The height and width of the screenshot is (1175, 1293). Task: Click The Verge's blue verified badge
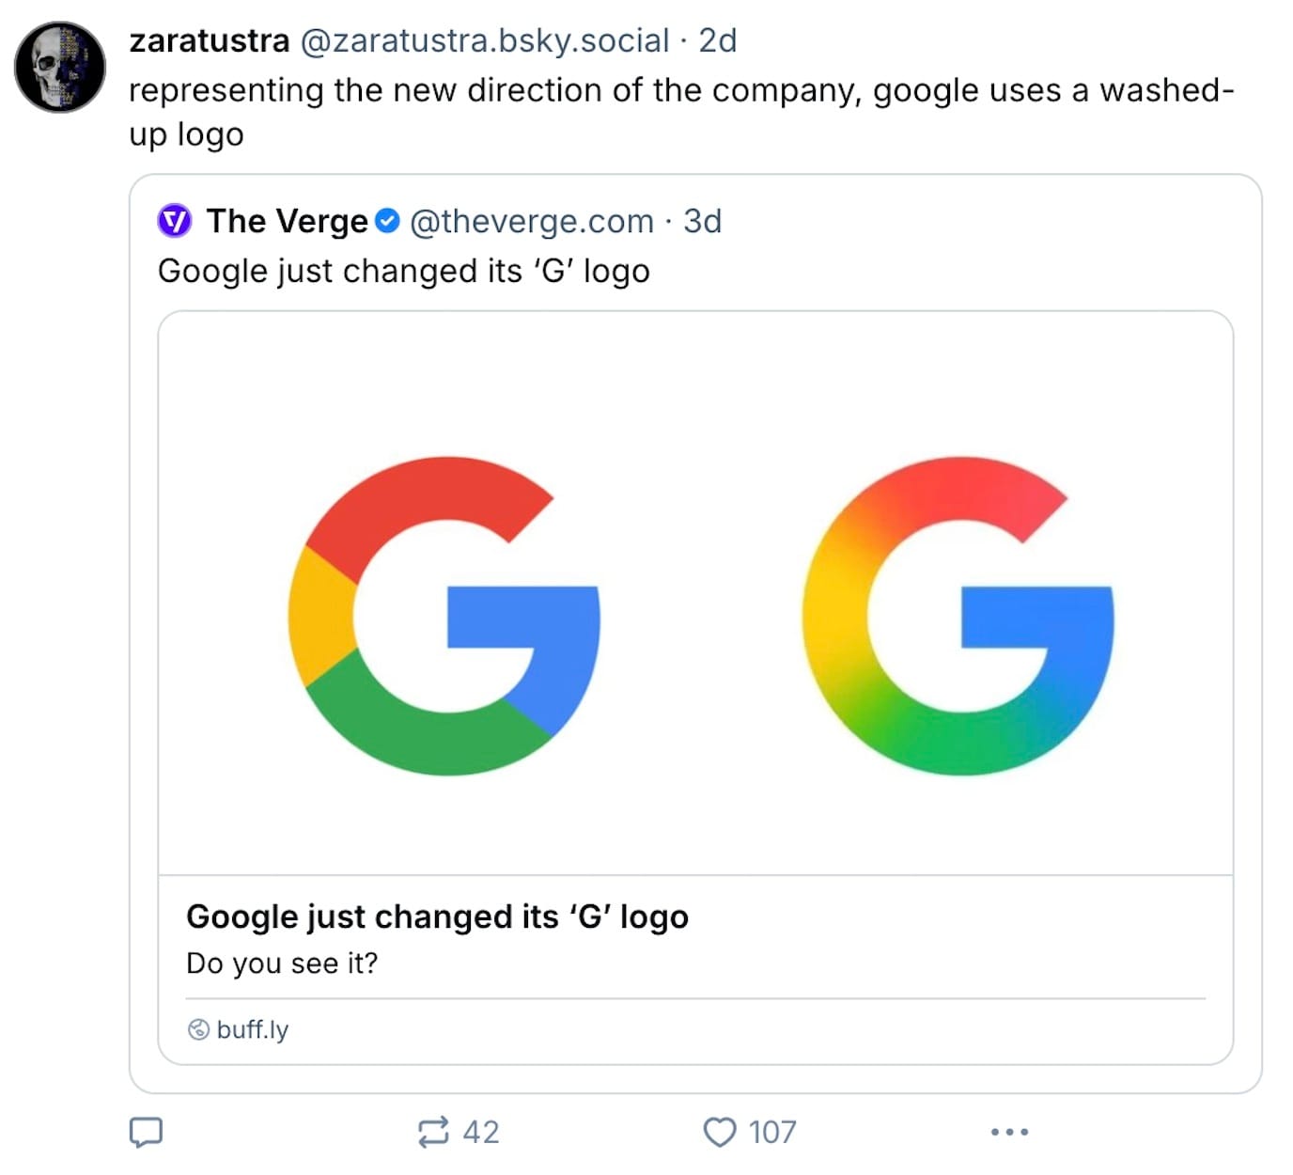387,221
